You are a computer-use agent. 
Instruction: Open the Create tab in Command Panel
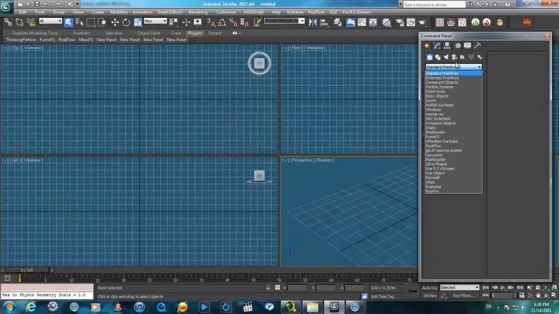[x=427, y=45]
